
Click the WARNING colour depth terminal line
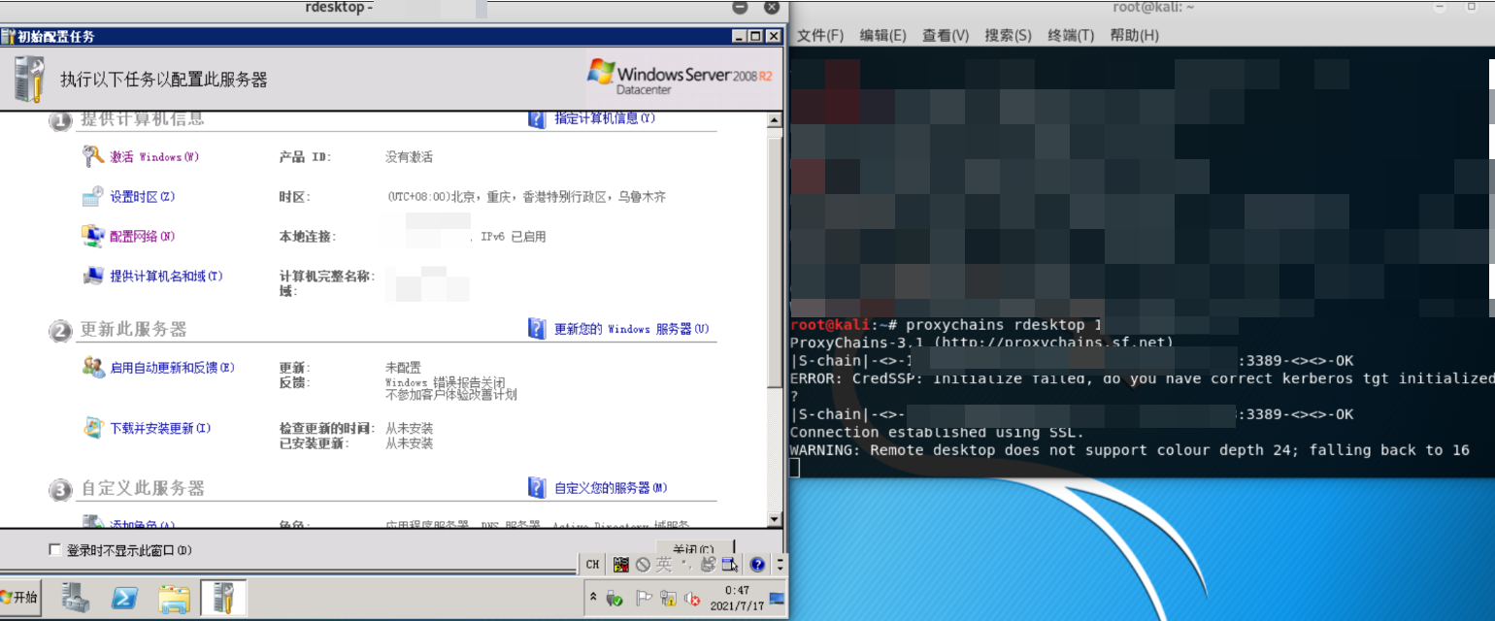pos(1130,450)
